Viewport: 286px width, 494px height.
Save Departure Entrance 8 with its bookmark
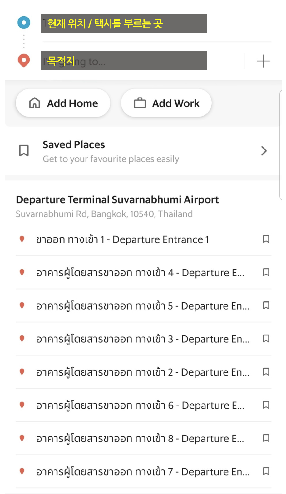click(x=266, y=438)
